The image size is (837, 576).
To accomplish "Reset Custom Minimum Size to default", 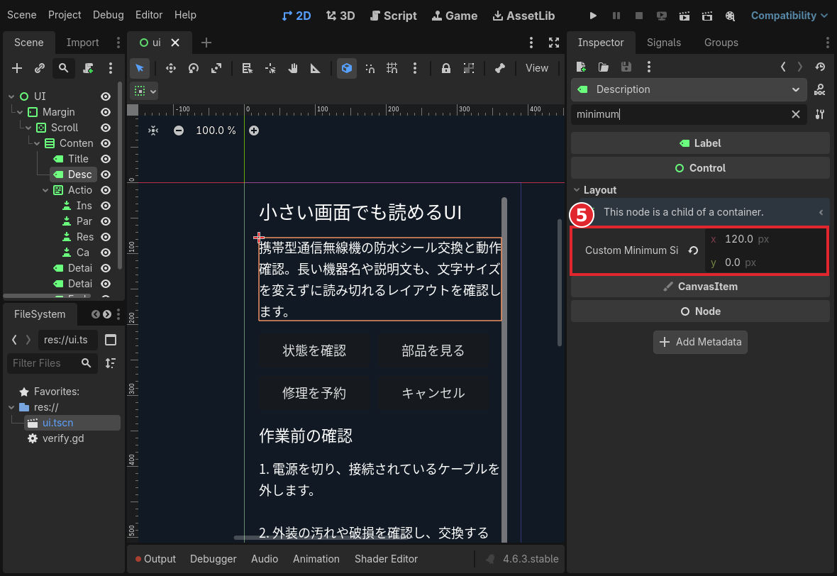I will pyautogui.click(x=694, y=250).
